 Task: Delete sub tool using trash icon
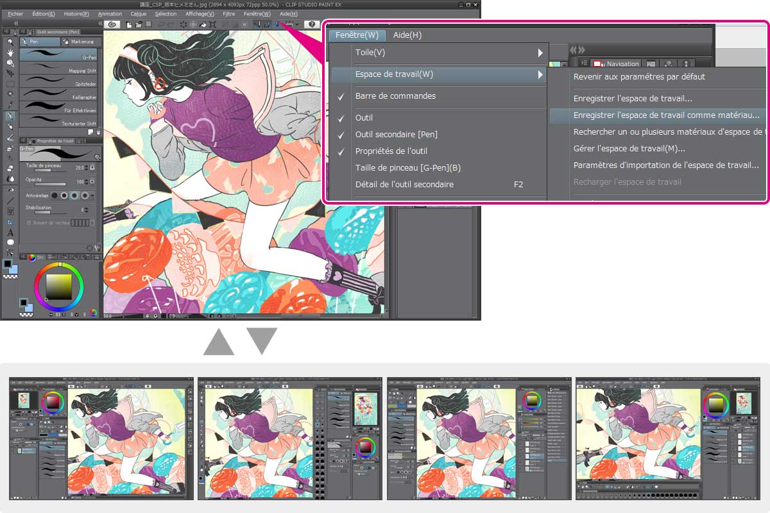98,131
